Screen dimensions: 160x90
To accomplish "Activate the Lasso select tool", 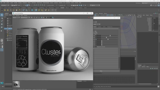I will tap(2, 18).
